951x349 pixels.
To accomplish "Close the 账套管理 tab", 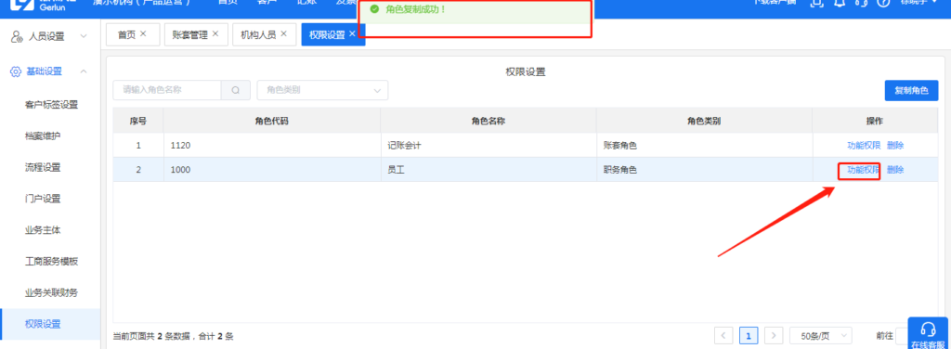I will click(215, 34).
